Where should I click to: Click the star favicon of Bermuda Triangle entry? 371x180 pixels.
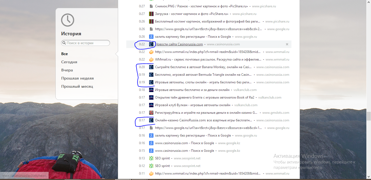151,75
